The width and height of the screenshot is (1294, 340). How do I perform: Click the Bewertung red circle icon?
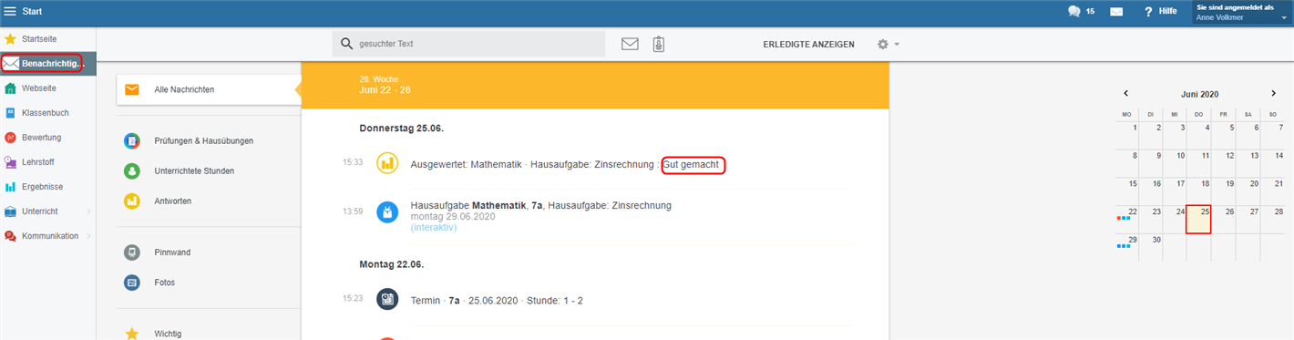(10, 137)
